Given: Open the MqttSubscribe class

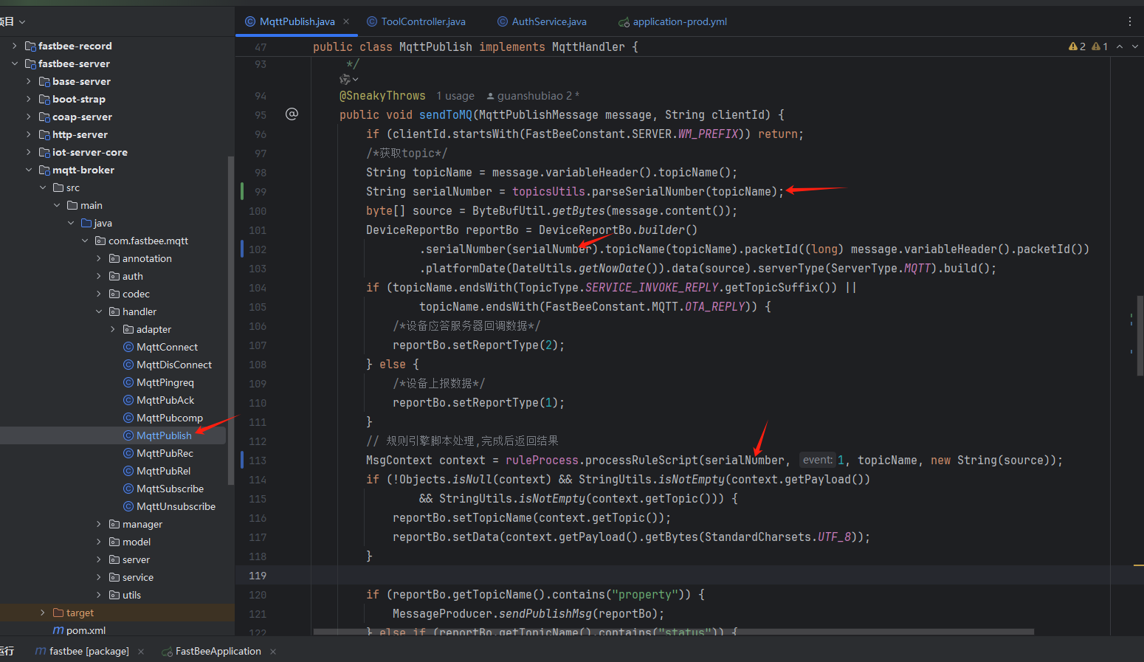Looking at the screenshot, I should coord(163,489).
